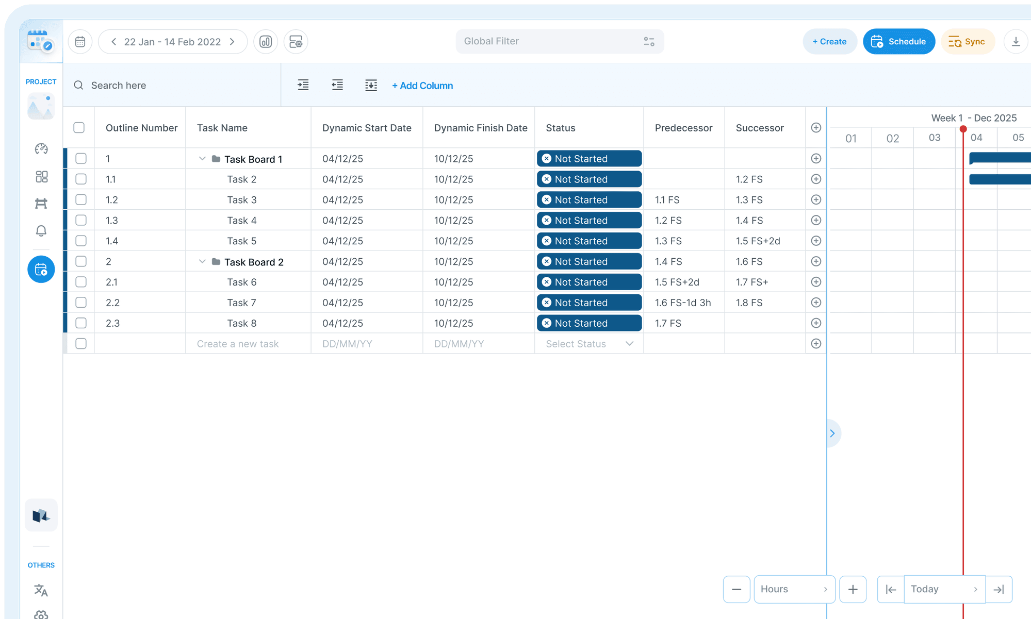Screen dimensions: 1031x619
Task: Collapse the Task Board 1 group
Action: click(x=202, y=159)
